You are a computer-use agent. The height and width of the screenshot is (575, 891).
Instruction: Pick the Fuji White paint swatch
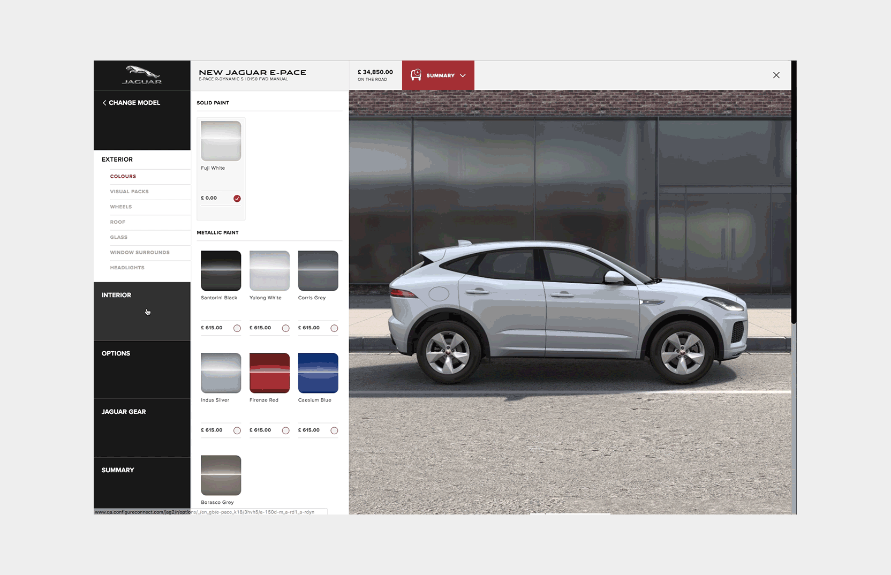pos(221,141)
